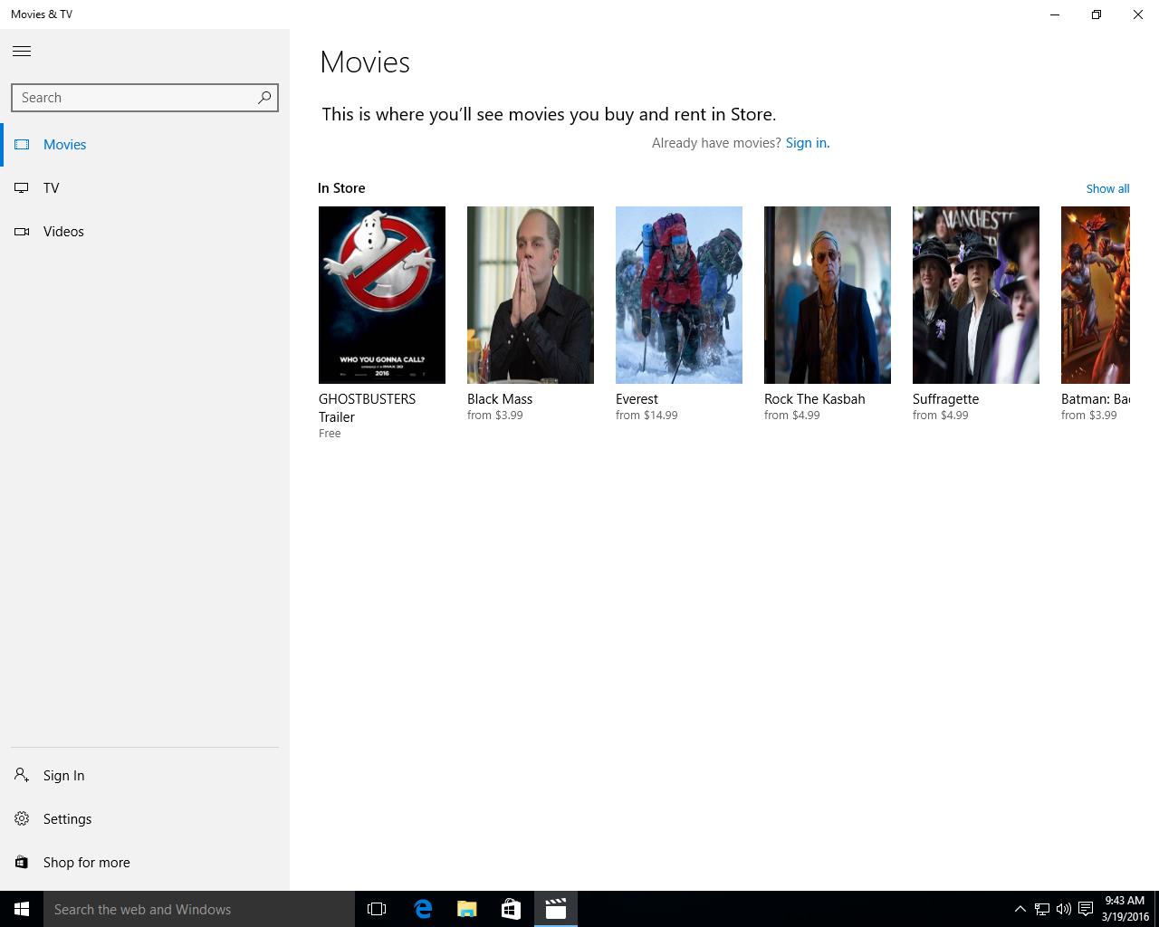The height and width of the screenshot is (927, 1159).
Task: Show hidden system tray icons
Action: (x=1020, y=909)
